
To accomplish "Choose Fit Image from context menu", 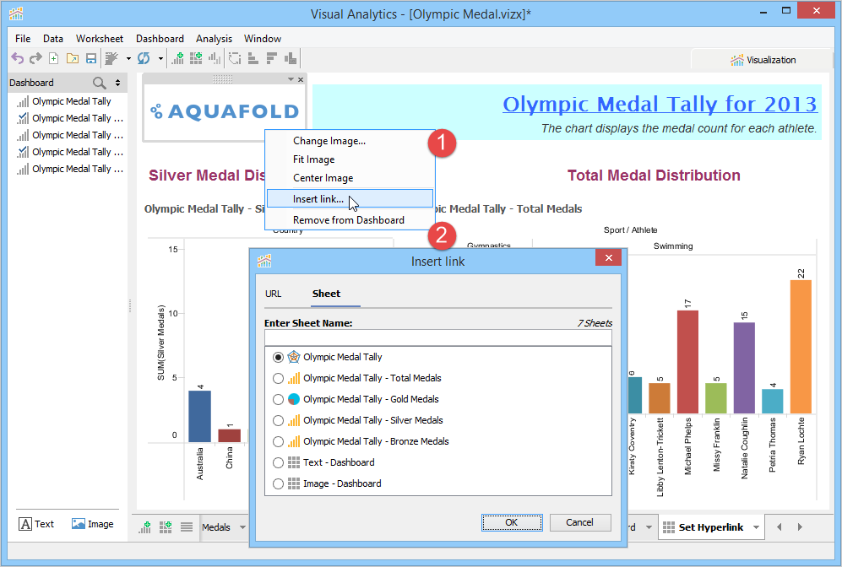I will pyautogui.click(x=350, y=159).
